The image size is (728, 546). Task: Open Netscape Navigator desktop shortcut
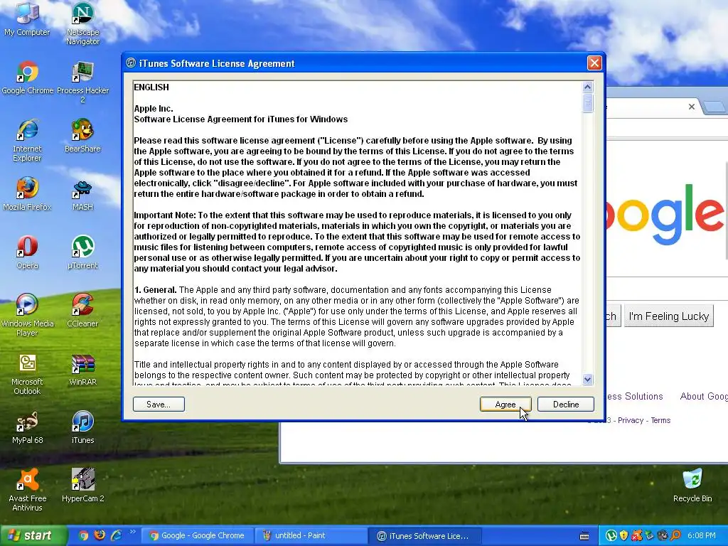point(82,23)
